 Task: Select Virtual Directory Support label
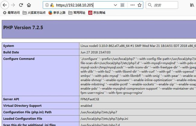[22, 106]
